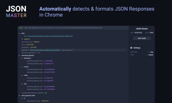This screenshot has width=172, height=103.
Task: Collapse the miles node
Action: click(x=22, y=75)
